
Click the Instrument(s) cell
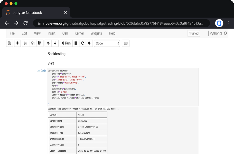coord(62,139)
